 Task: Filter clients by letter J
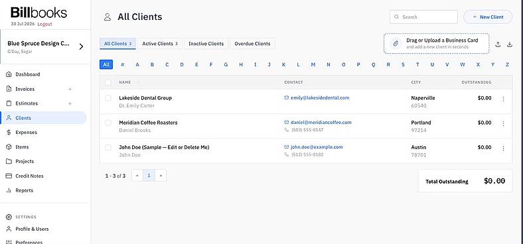click(x=269, y=65)
